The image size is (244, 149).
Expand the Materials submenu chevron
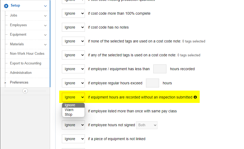pos(45,45)
